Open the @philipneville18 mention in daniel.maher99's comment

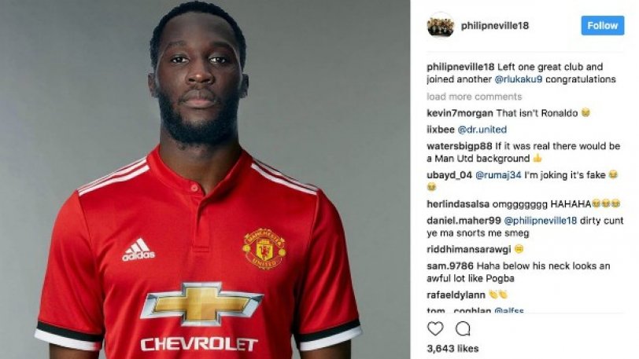point(541,221)
